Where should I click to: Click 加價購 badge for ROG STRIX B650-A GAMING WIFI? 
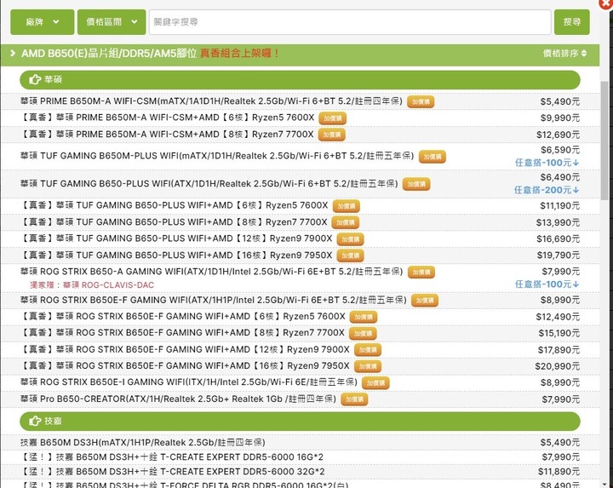tap(421, 272)
